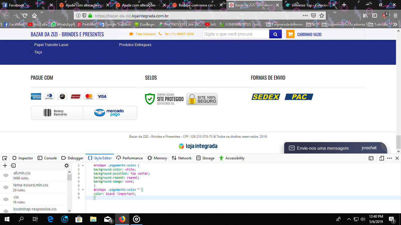Open Style Editor options gear

(x=67, y=166)
